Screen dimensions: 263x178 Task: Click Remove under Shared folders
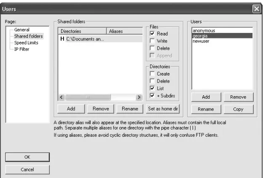tap(101, 109)
